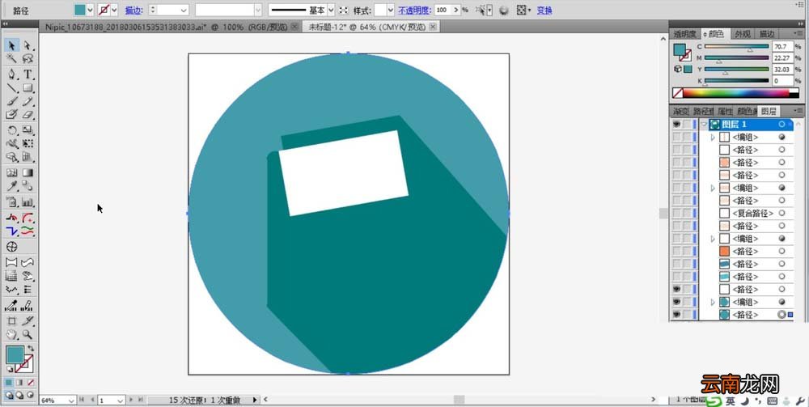Click the 变换 transform link
Screen dimensions: 809x407
click(544, 11)
